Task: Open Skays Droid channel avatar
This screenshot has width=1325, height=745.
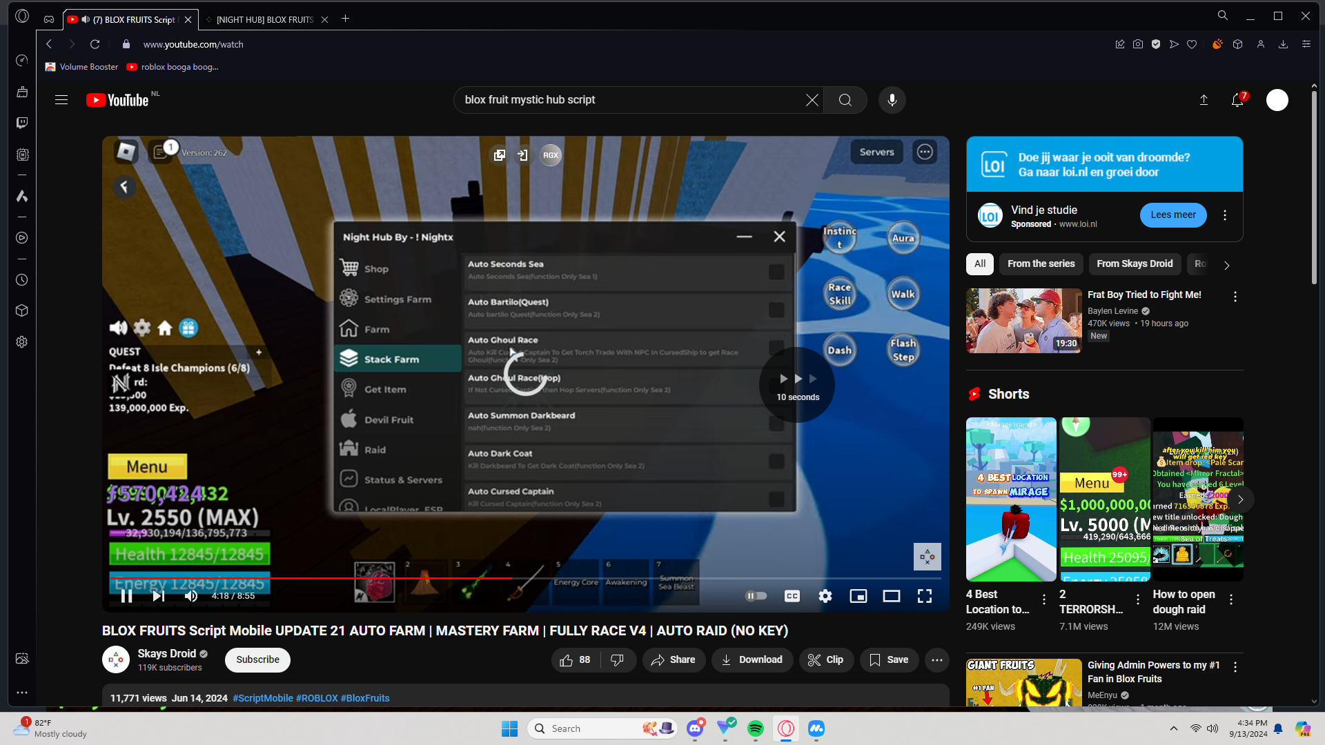Action: (x=116, y=659)
